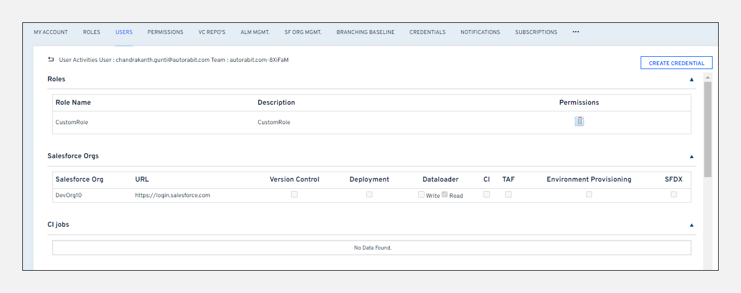Toggle the SFDX checkbox for DevOrg10
The width and height of the screenshot is (741, 293).
point(674,194)
